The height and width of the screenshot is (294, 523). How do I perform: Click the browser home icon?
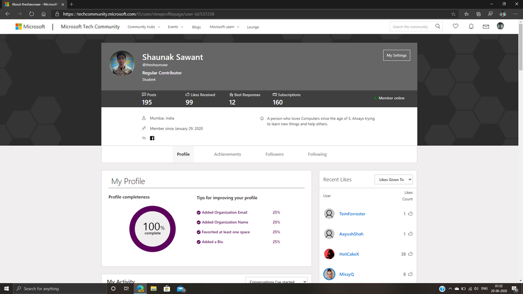(x=43, y=14)
